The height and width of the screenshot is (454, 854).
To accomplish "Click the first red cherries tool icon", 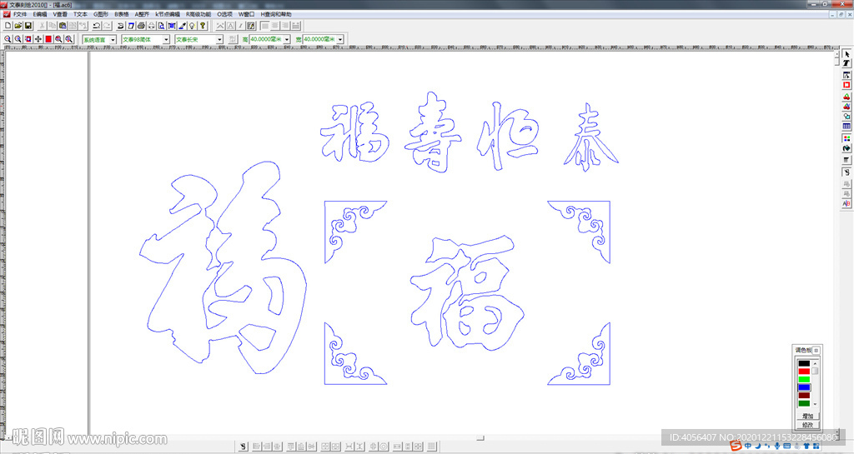I will (846, 97).
